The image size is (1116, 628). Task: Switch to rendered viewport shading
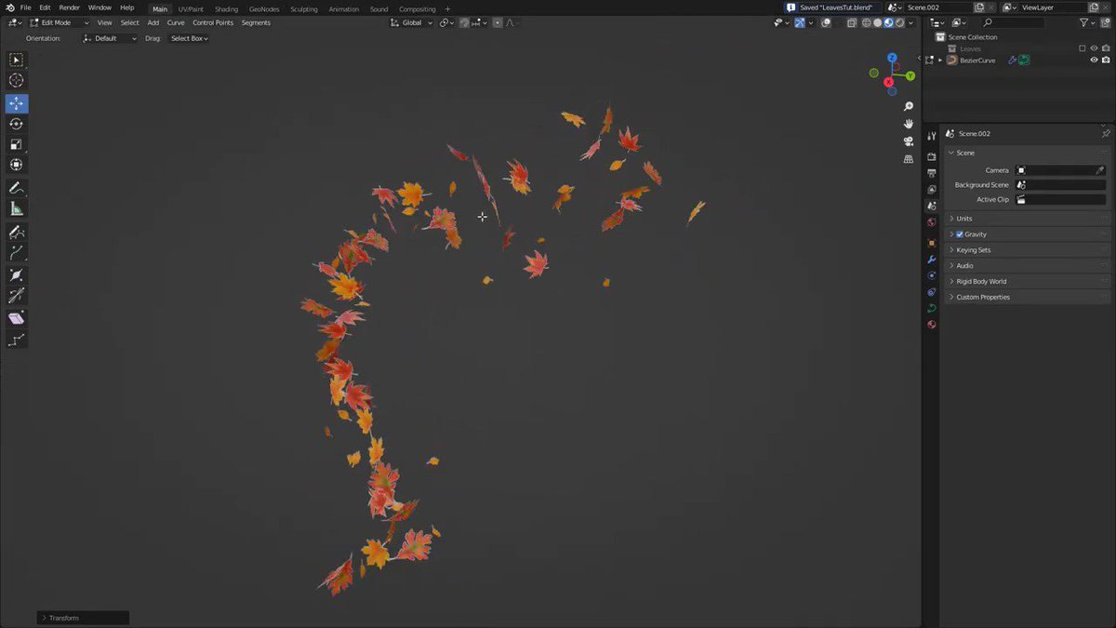click(x=898, y=22)
